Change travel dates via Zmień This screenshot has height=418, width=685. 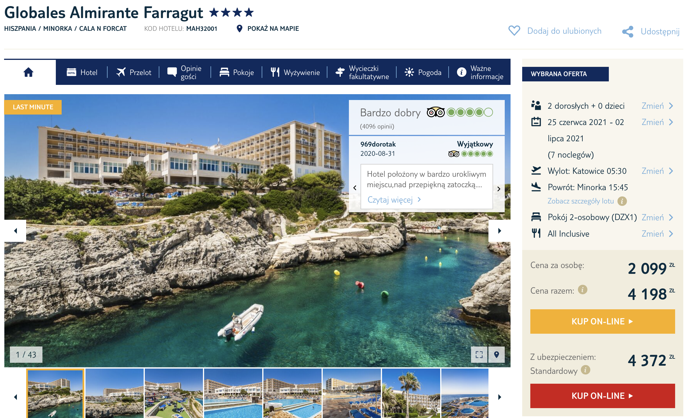point(657,122)
